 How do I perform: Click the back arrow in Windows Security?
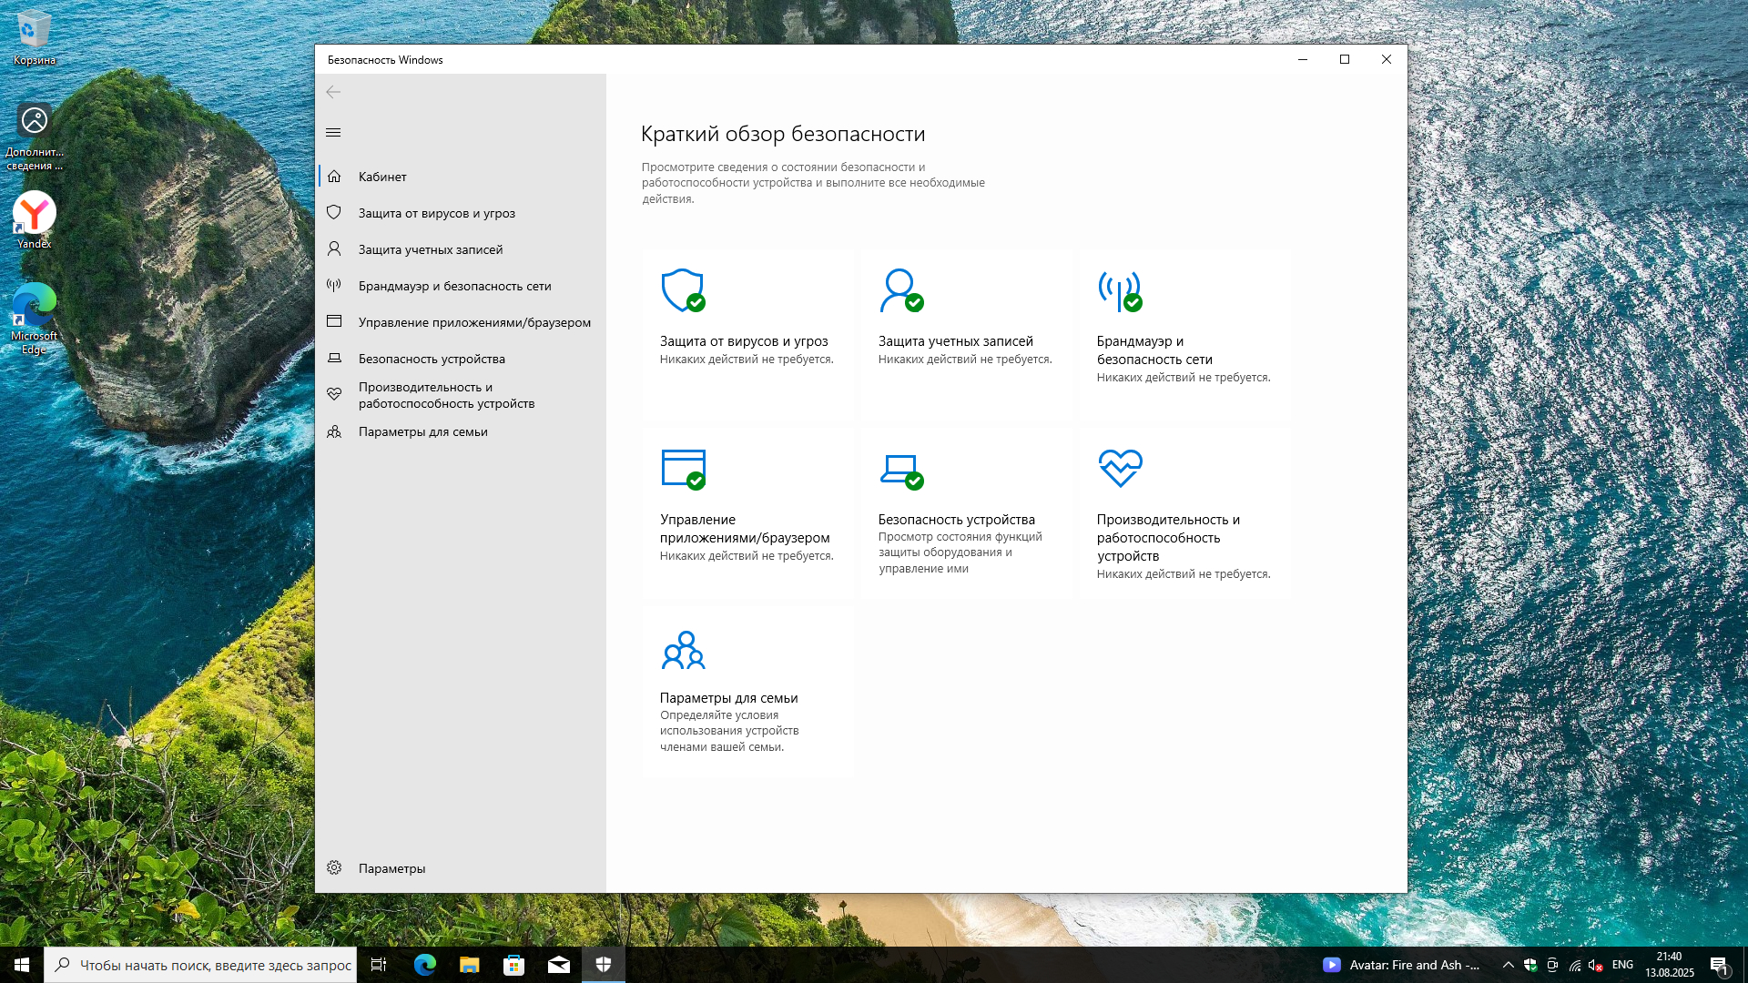pyautogui.click(x=333, y=92)
